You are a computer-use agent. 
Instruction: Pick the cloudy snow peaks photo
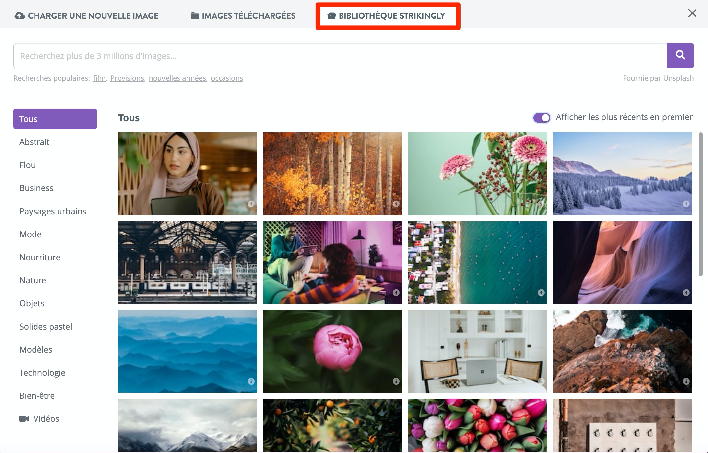pyautogui.click(x=188, y=425)
